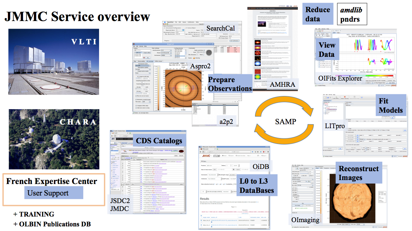Open the Instrument mode dropdown in Aspro2
412x231 pixels.
point(143,66)
